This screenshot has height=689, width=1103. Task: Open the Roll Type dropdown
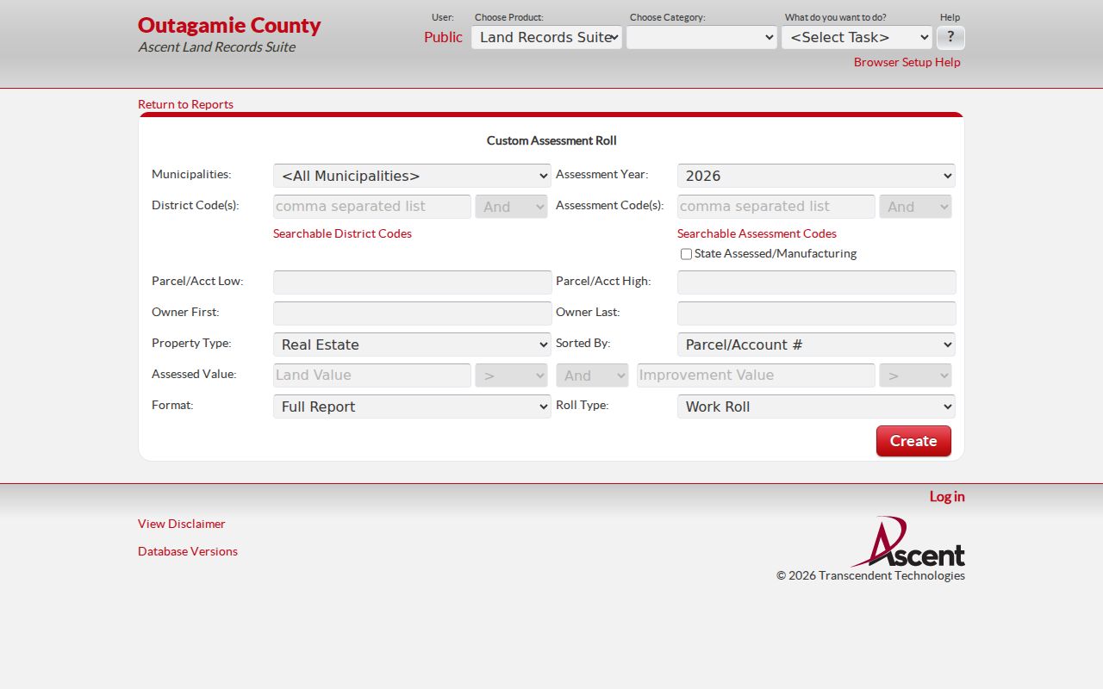point(816,407)
